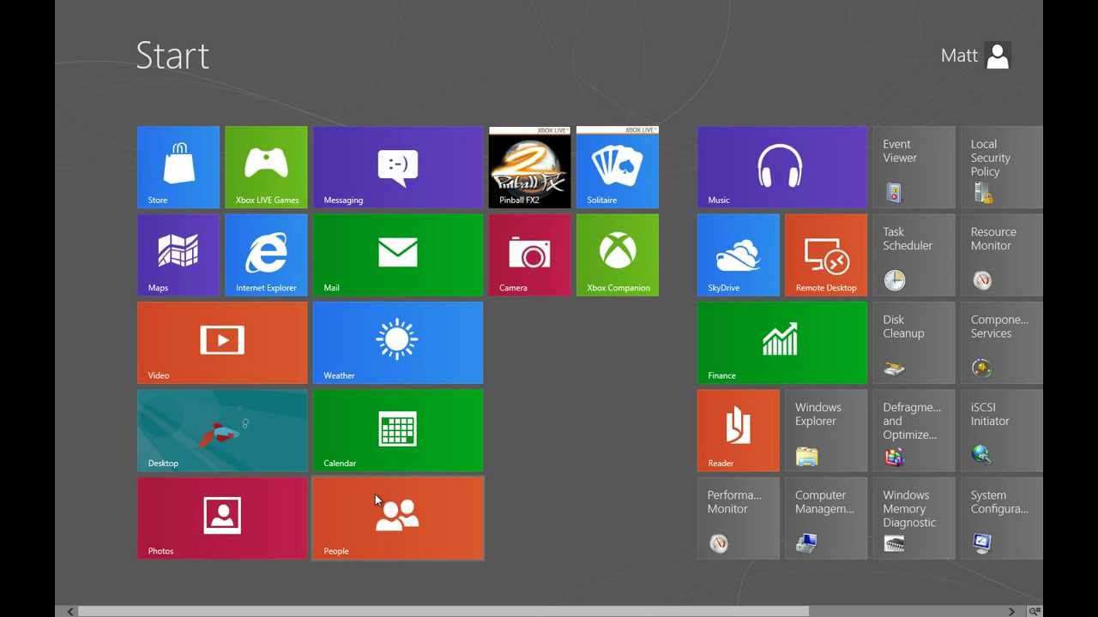Launch Defragment and Optimize tile
Image resolution: width=1098 pixels, height=617 pixels.
[914, 430]
